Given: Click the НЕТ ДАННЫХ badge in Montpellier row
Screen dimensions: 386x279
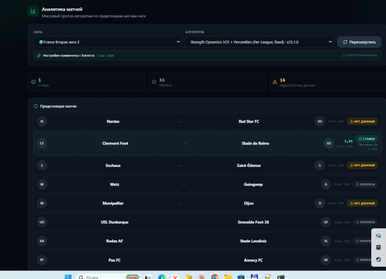Looking at the screenshot, I should tap(362, 203).
